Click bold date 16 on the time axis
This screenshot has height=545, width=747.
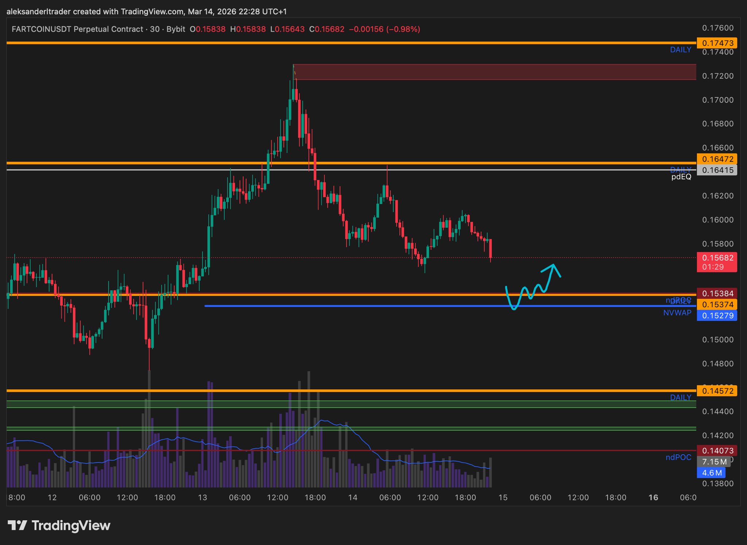653,498
